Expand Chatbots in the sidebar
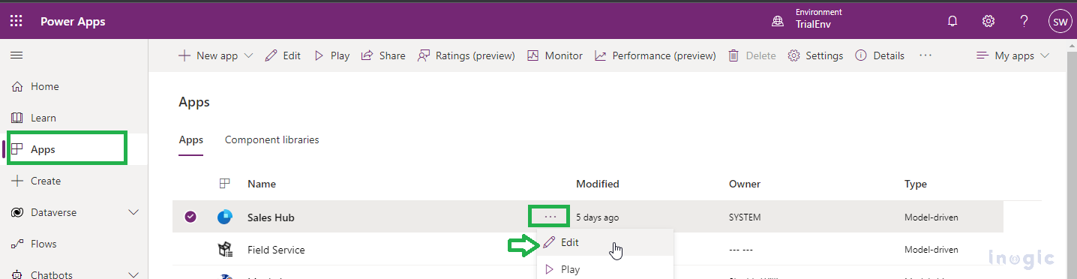This screenshot has height=279, width=1077. [x=133, y=274]
